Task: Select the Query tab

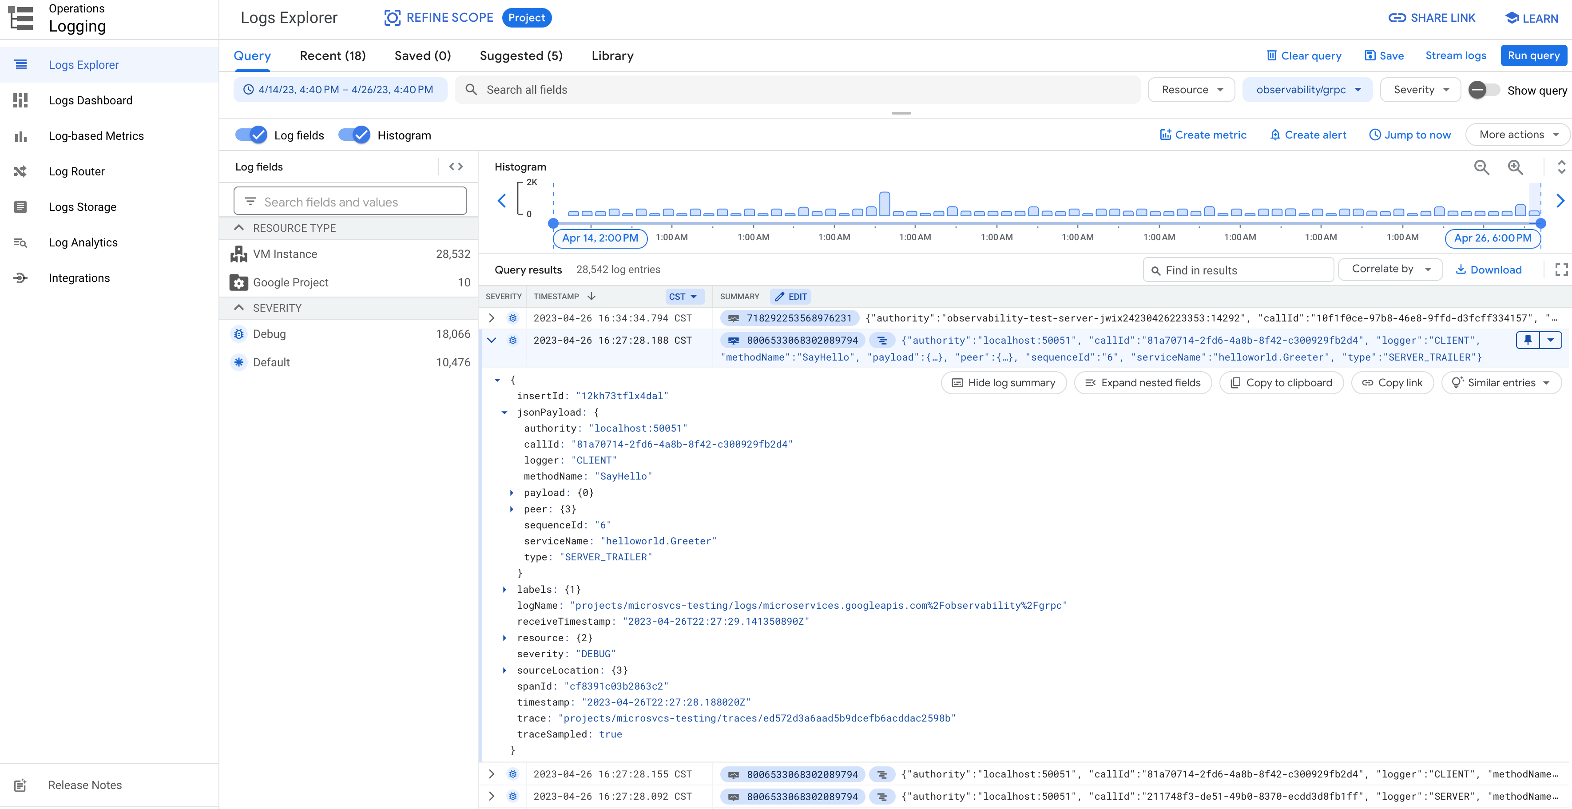Action: pyautogui.click(x=252, y=56)
